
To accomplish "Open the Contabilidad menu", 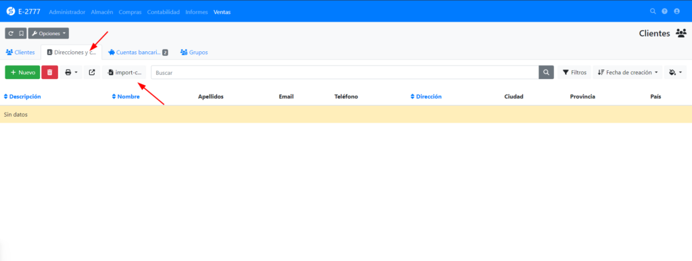I will pos(164,12).
